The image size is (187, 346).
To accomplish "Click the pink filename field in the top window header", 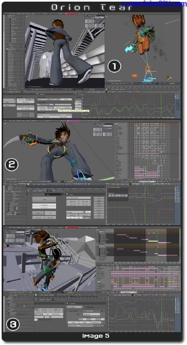I will (x=71, y=13).
